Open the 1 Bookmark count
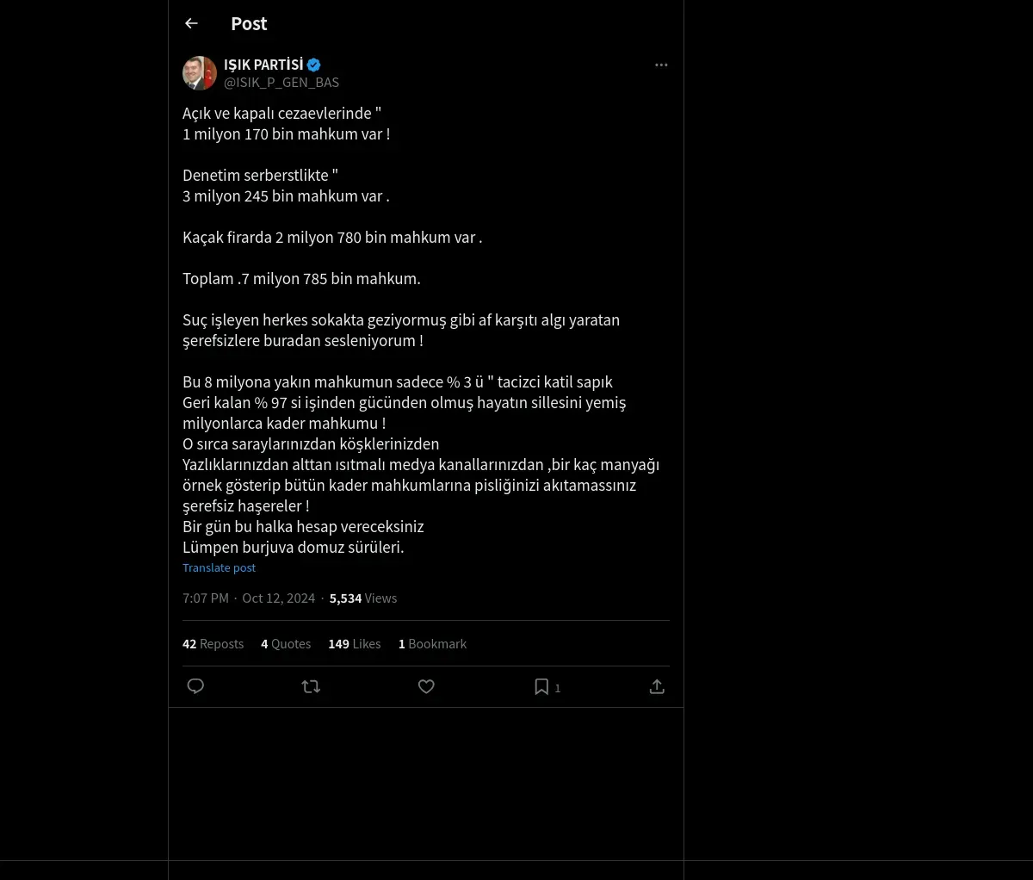The height and width of the screenshot is (880, 1033). pyautogui.click(x=432, y=644)
